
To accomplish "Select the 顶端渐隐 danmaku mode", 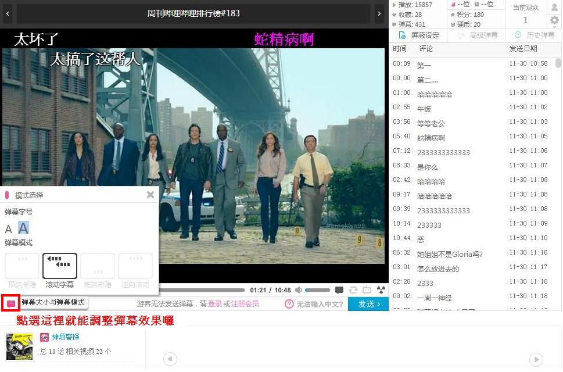I will (22, 271).
